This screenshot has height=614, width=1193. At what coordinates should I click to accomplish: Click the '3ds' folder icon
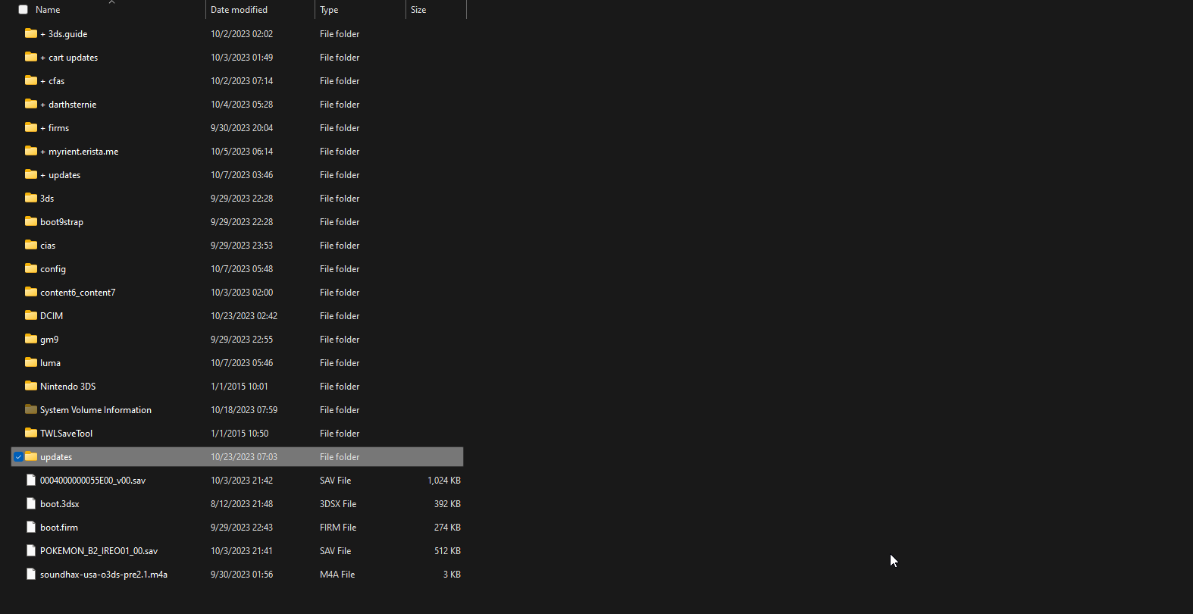(31, 198)
